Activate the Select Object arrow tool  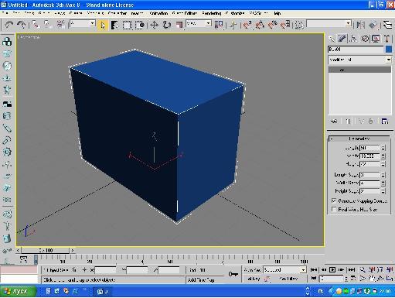click(103, 25)
